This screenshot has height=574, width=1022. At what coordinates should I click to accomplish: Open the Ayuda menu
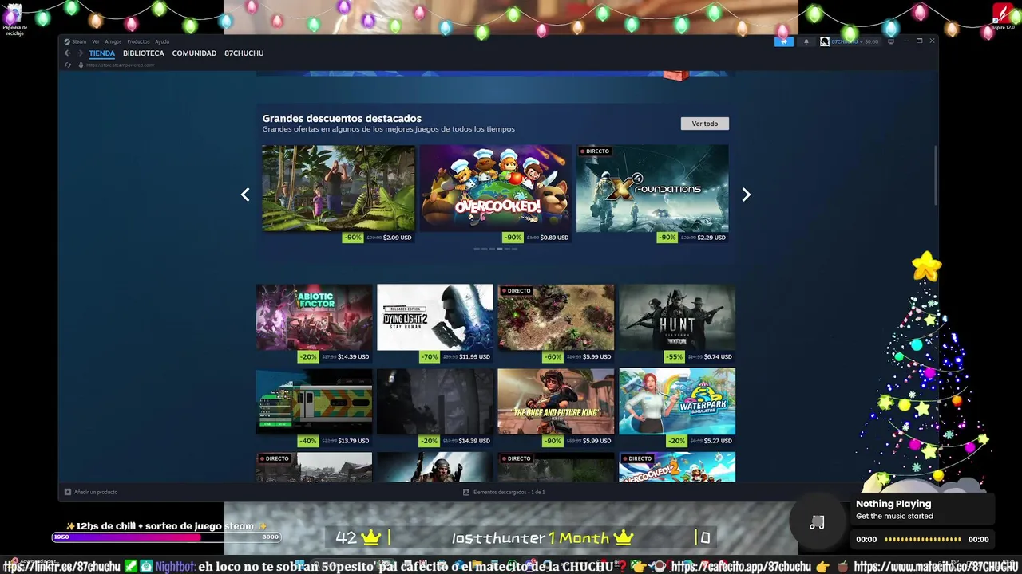click(x=162, y=41)
